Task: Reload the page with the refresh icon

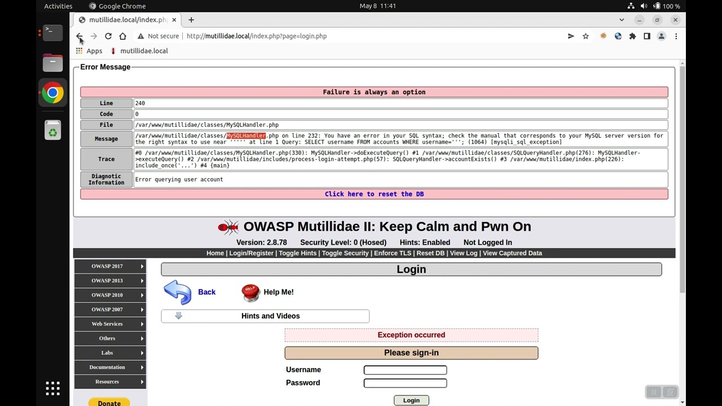Action: point(108,36)
